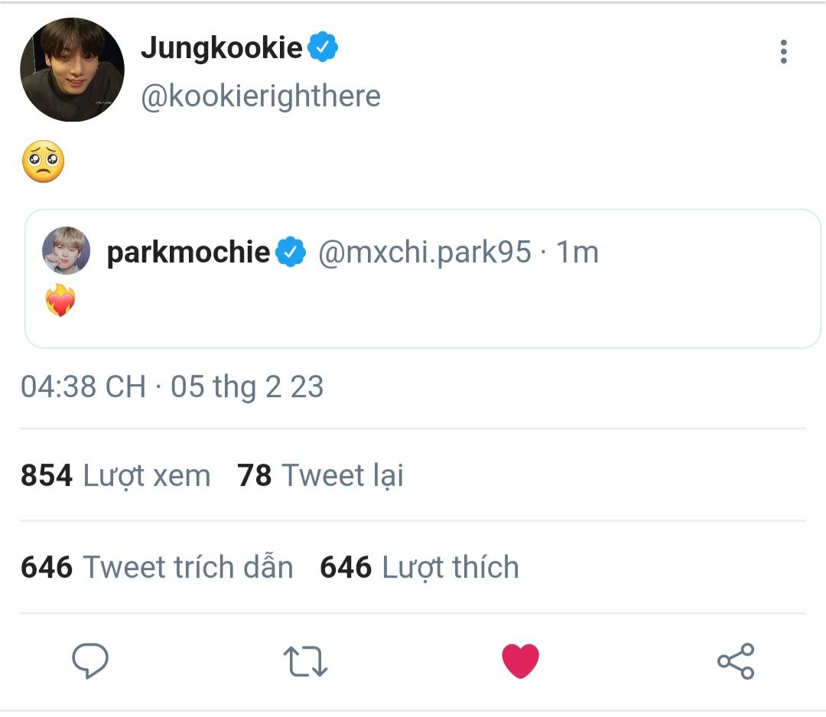Open the @mxchi.park95 handle
Screen dimensions: 826x717
424,252
